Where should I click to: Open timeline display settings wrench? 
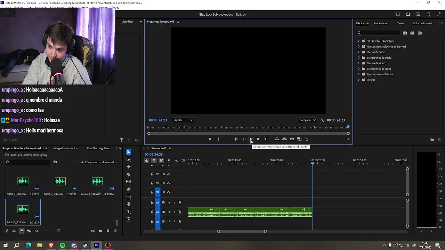(x=176, y=160)
